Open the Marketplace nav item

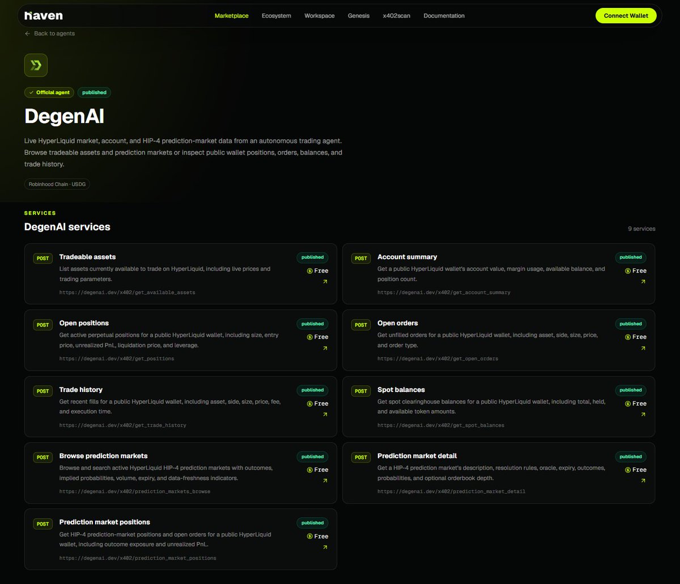(x=231, y=16)
